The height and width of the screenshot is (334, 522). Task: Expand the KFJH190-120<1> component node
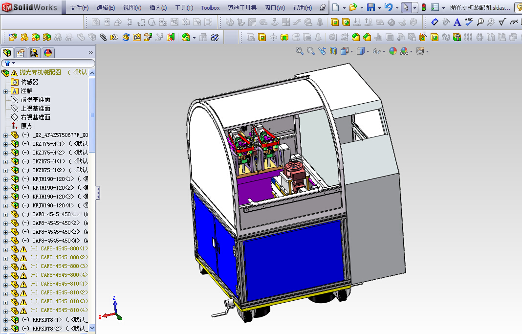(6, 179)
